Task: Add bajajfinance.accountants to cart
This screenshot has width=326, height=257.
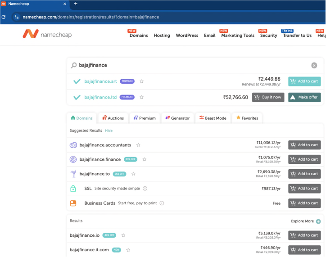Action: [x=304, y=145]
